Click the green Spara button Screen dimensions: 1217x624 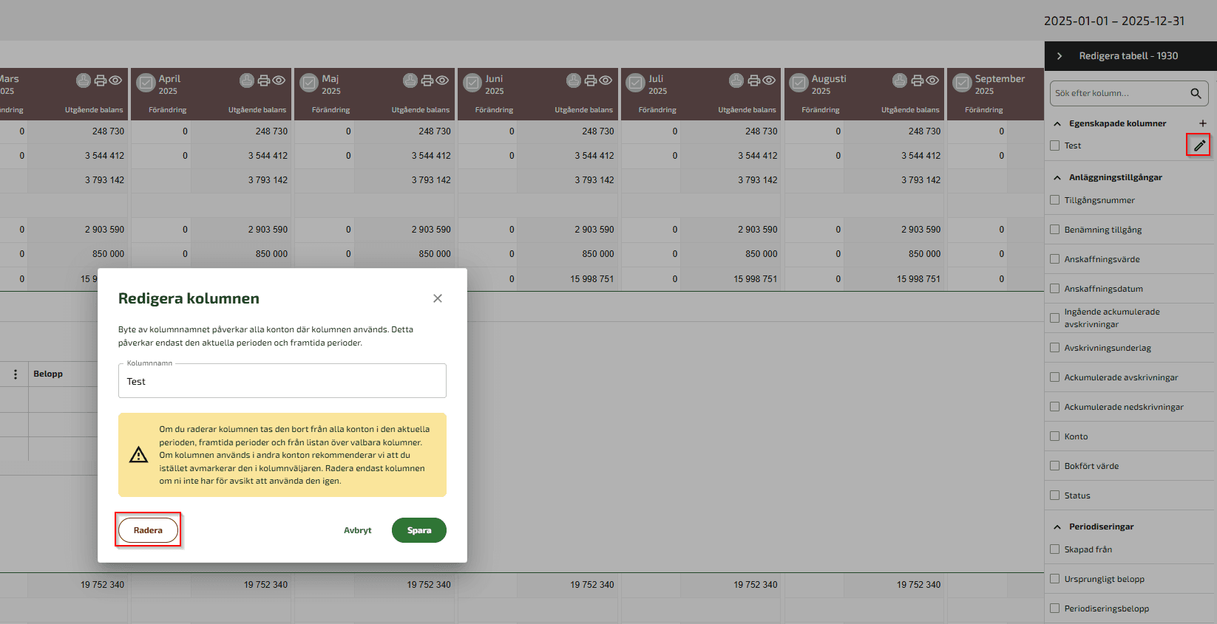coord(418,530)
